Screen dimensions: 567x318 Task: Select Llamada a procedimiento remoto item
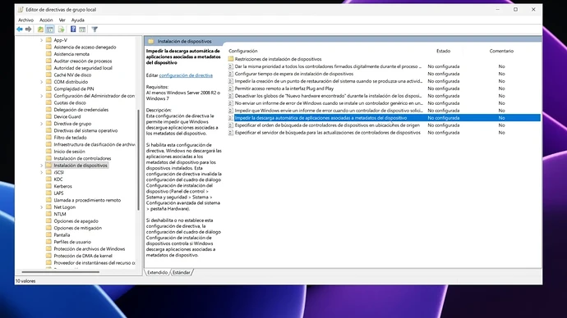tap(87, 200)
